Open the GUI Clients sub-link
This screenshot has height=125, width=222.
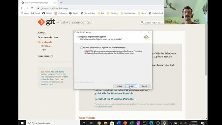tap(46, 46)
